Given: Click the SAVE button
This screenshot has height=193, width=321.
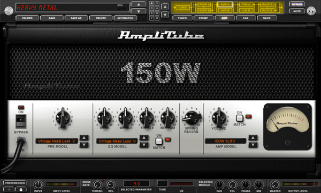Looking at the screenshot, I should click(x=52, y=18).
